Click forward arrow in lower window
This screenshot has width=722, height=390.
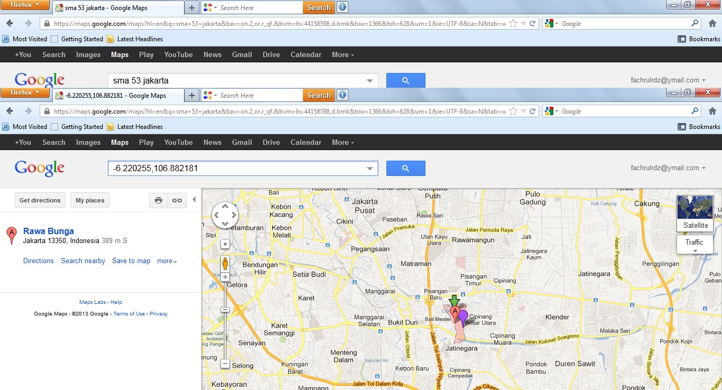tap(29, 111)
